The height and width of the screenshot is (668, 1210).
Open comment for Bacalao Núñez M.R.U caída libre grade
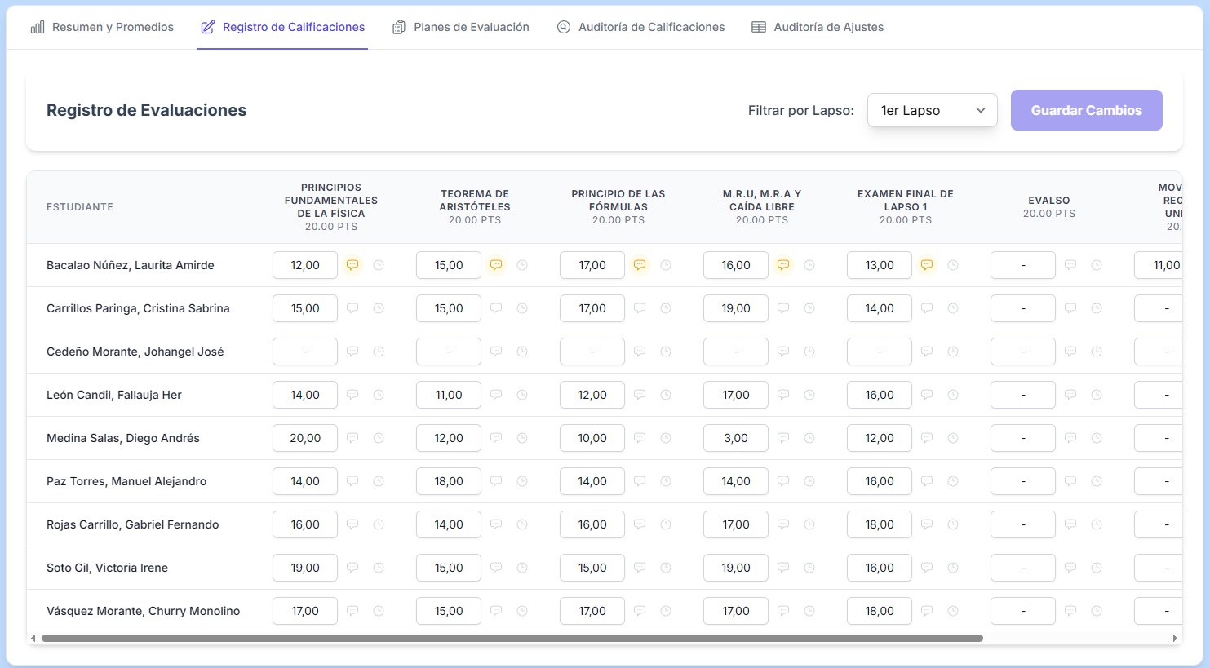pyautogui.click(x=783, y=265)
